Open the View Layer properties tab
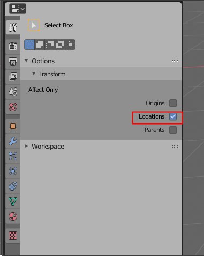The image size is (204, 256). pyautogui.click(x=13, y=77)
